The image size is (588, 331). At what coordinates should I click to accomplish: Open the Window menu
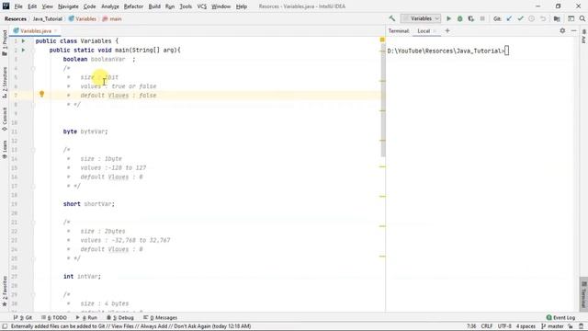tap(220, 6)
